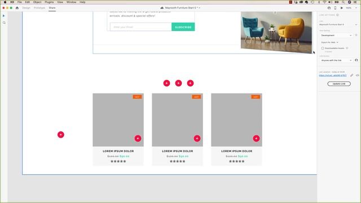Select the price text on the right card

236,156
